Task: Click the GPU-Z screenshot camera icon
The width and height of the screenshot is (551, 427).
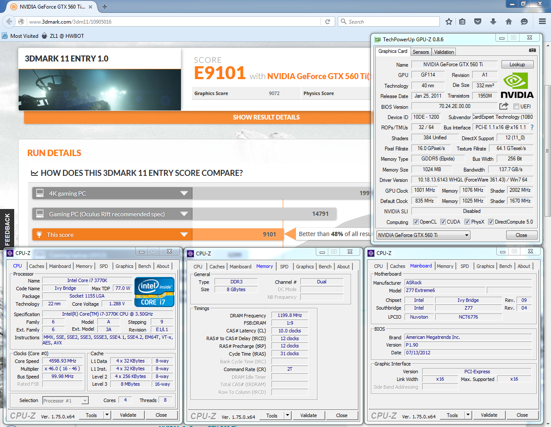Action: pos(532,50)
